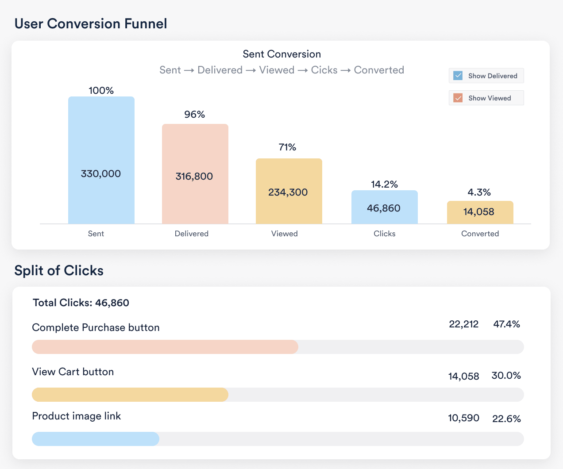Select the 'Split of Clicks' heading

click(x=59, y=270)
